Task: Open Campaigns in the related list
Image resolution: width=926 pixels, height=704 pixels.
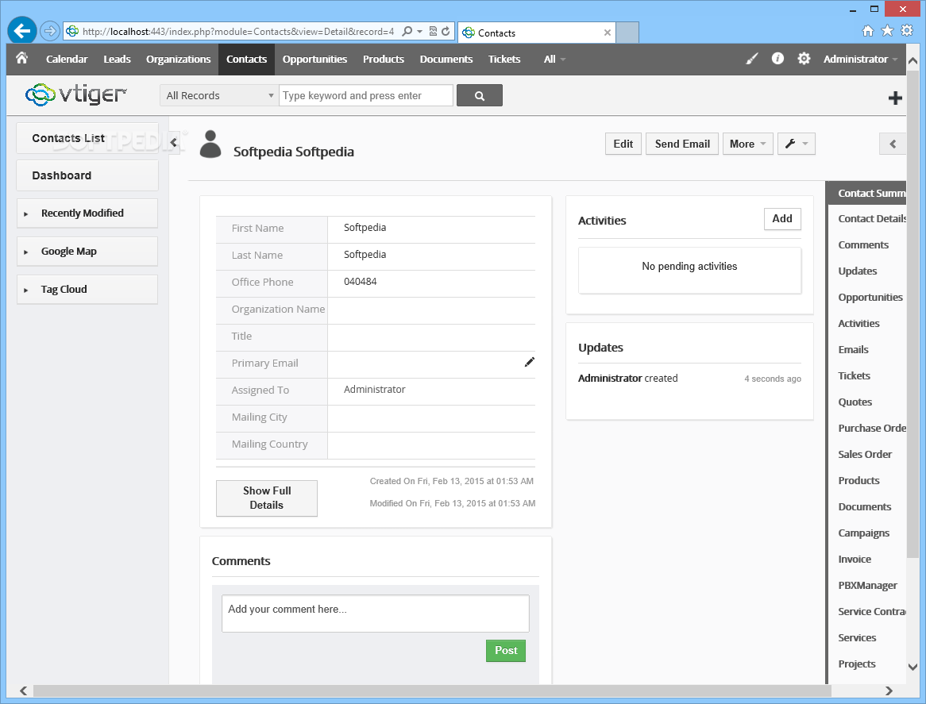Action: 863,533
